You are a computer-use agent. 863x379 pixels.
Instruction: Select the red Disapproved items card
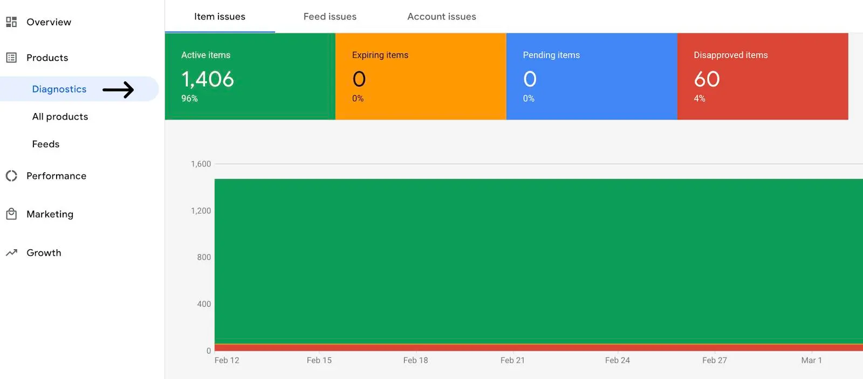762,76
